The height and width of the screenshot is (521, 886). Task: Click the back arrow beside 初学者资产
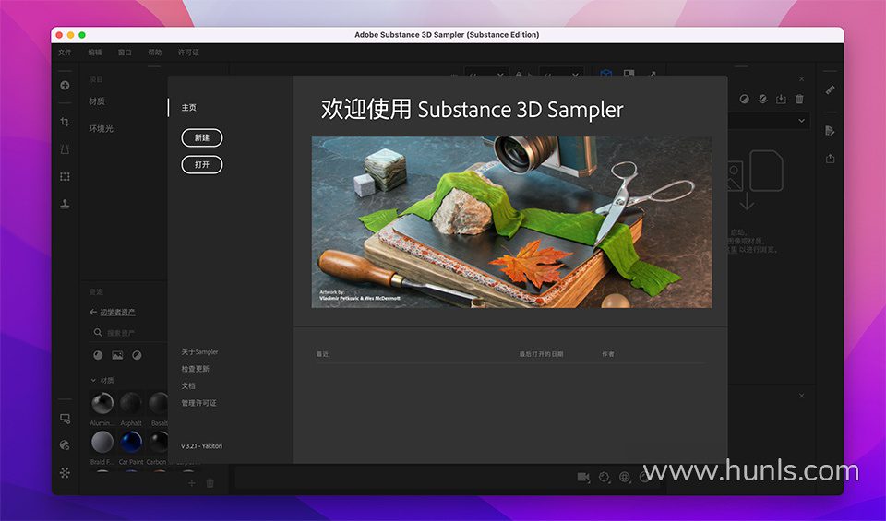(x=93, y=312)
